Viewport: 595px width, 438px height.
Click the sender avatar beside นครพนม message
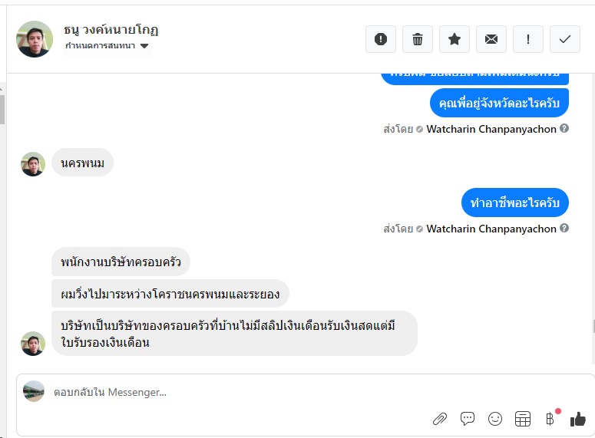click(33, 163)
